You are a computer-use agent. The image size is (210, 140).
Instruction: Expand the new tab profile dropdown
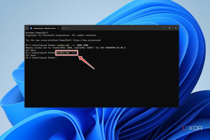[x=68, y=28]
